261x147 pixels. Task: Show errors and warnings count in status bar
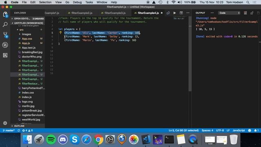coord(28,131)
